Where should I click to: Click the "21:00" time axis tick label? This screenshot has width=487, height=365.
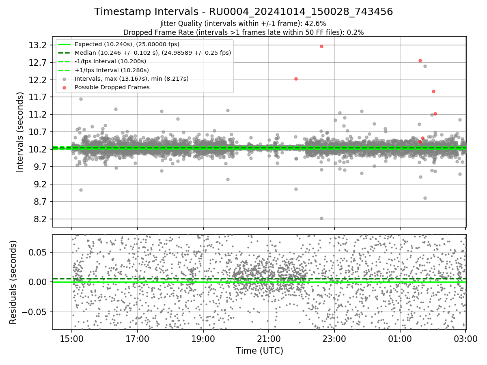[269, 338]
